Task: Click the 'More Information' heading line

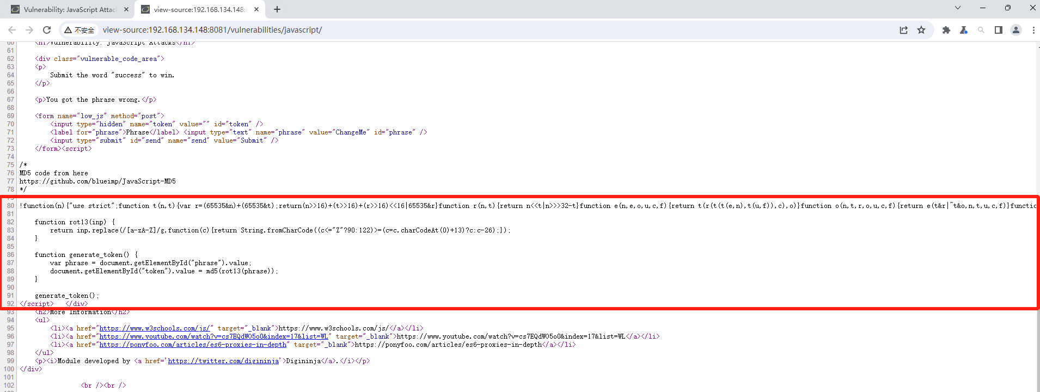Action: tap(83, 312)
